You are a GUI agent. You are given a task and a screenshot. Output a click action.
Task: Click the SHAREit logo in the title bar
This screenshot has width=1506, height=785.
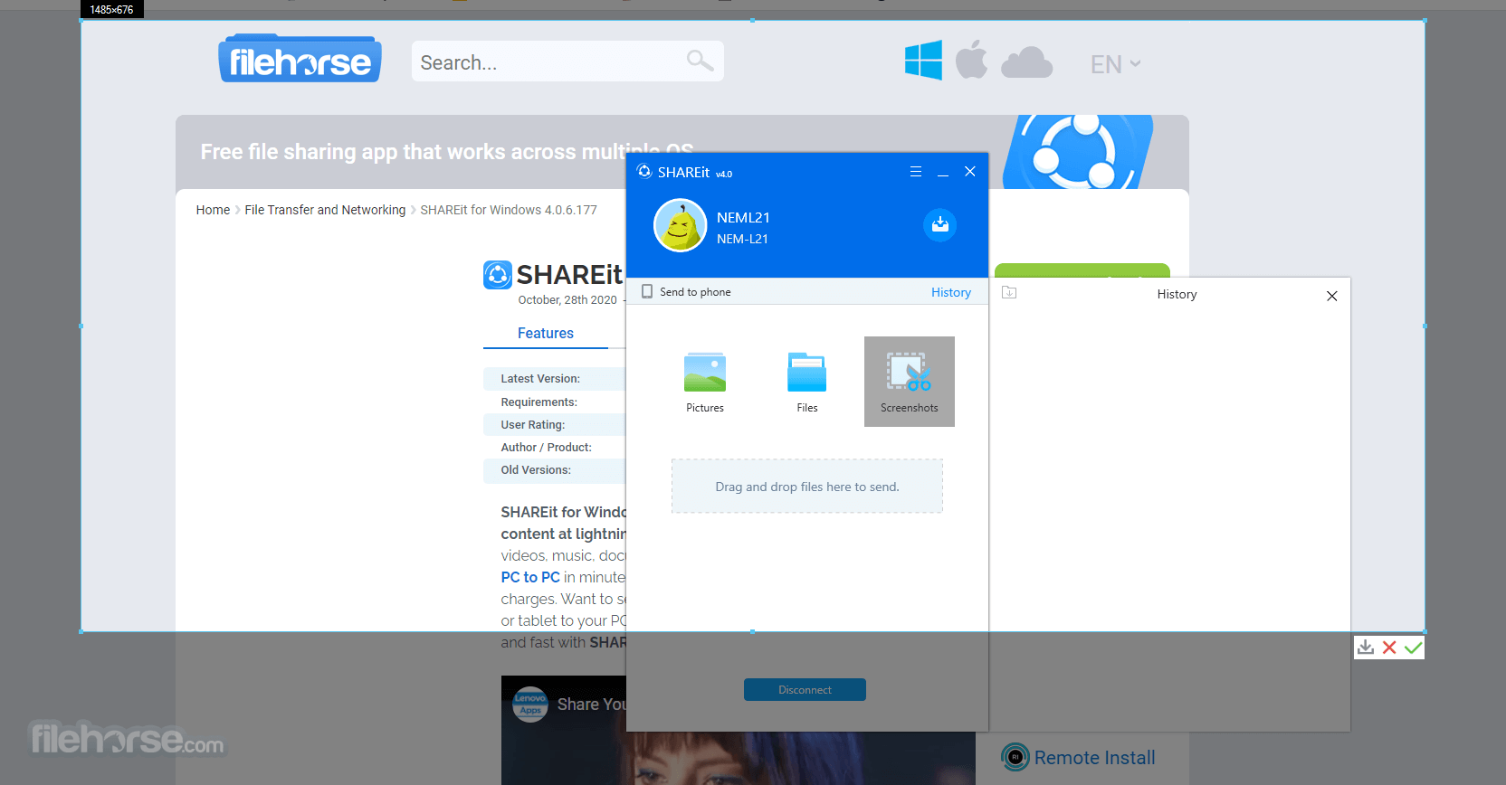point(644,172)
